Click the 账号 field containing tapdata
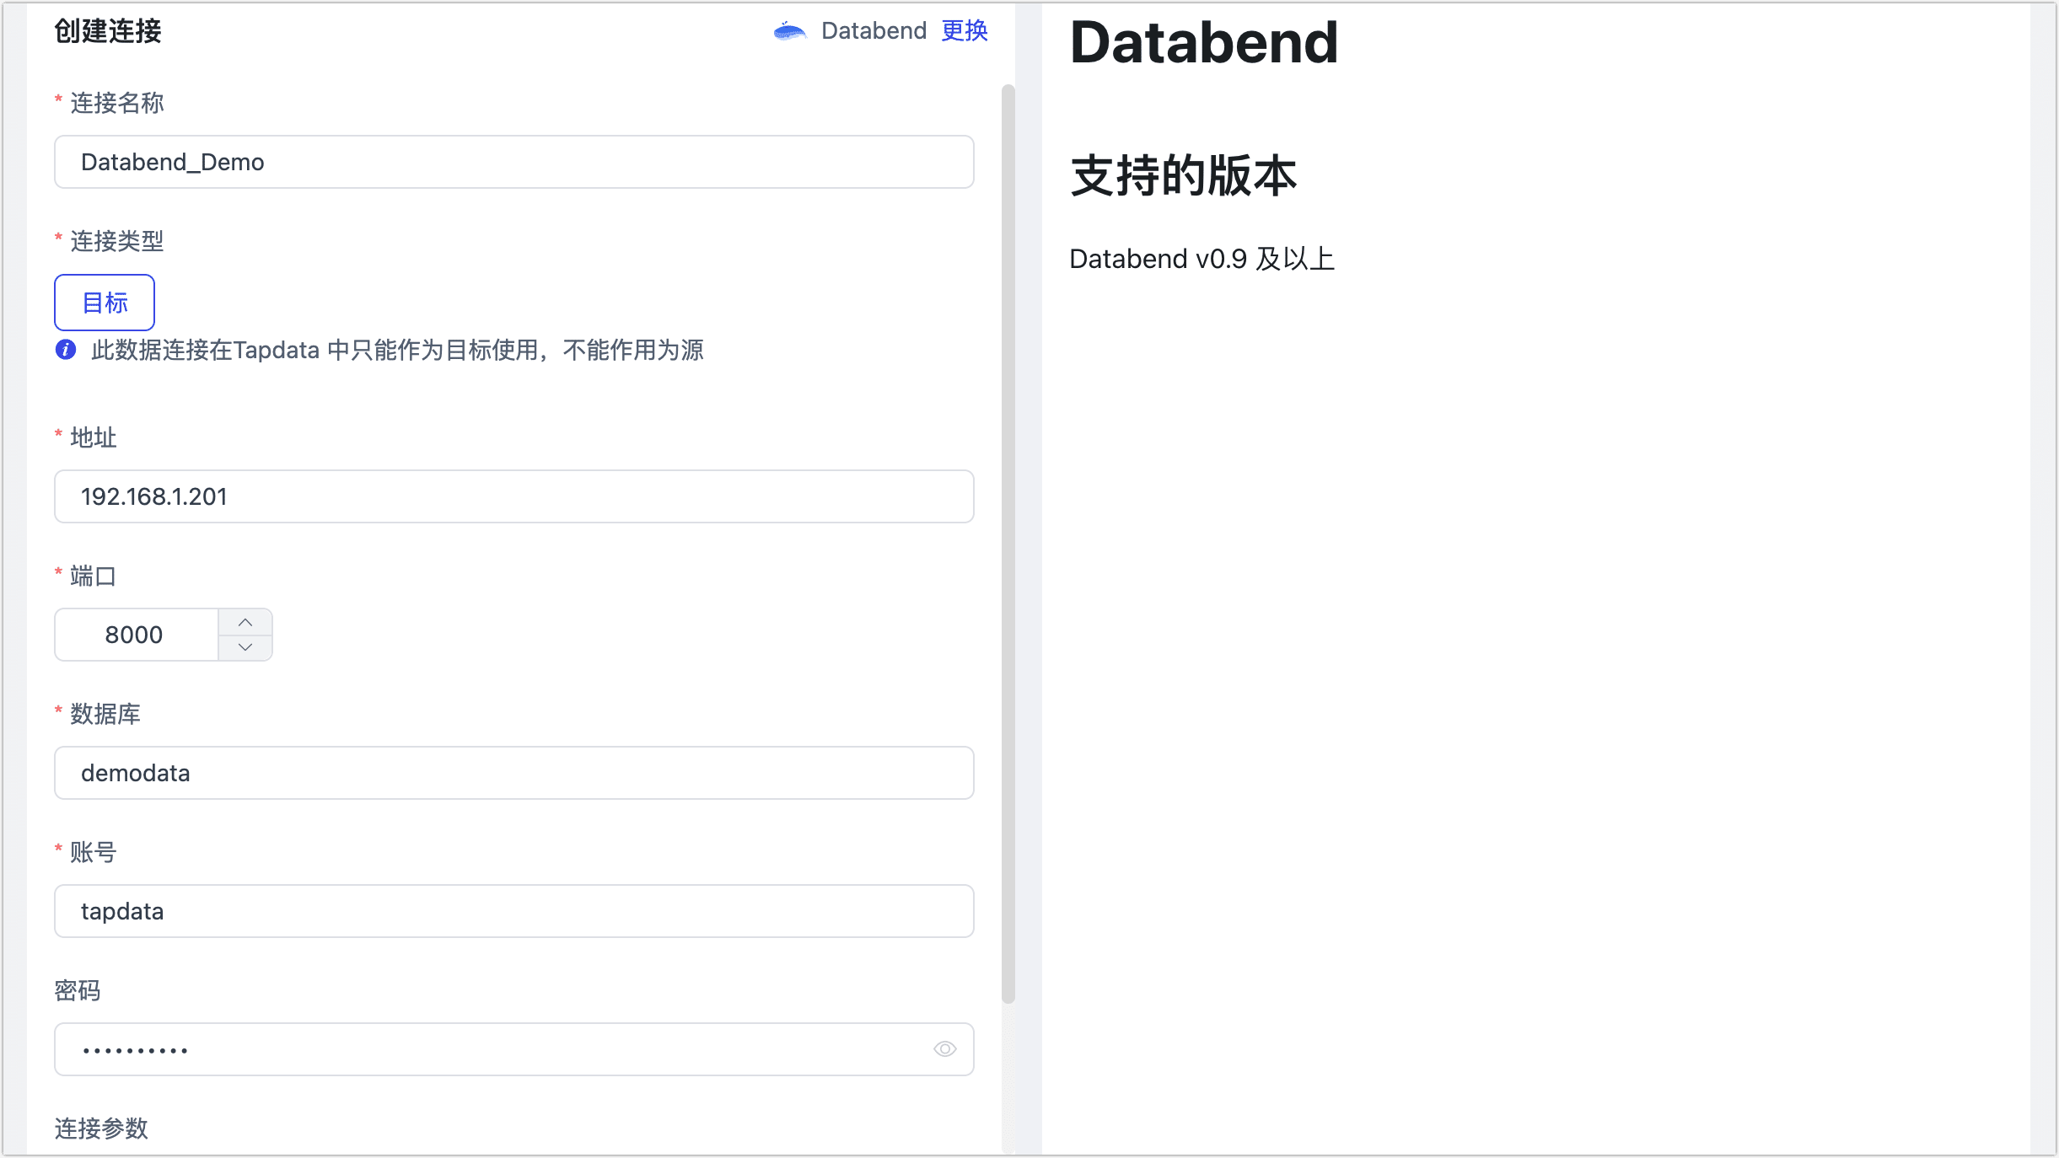This screenshot has width=2059, height=1158. pyautogui.click(x=513, y=911)
